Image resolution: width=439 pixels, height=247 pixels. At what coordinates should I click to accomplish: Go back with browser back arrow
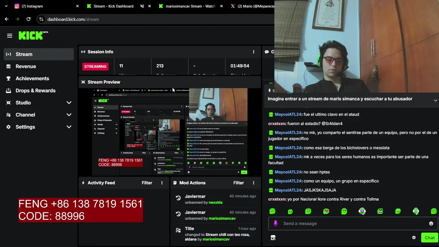tap(7, 19)
